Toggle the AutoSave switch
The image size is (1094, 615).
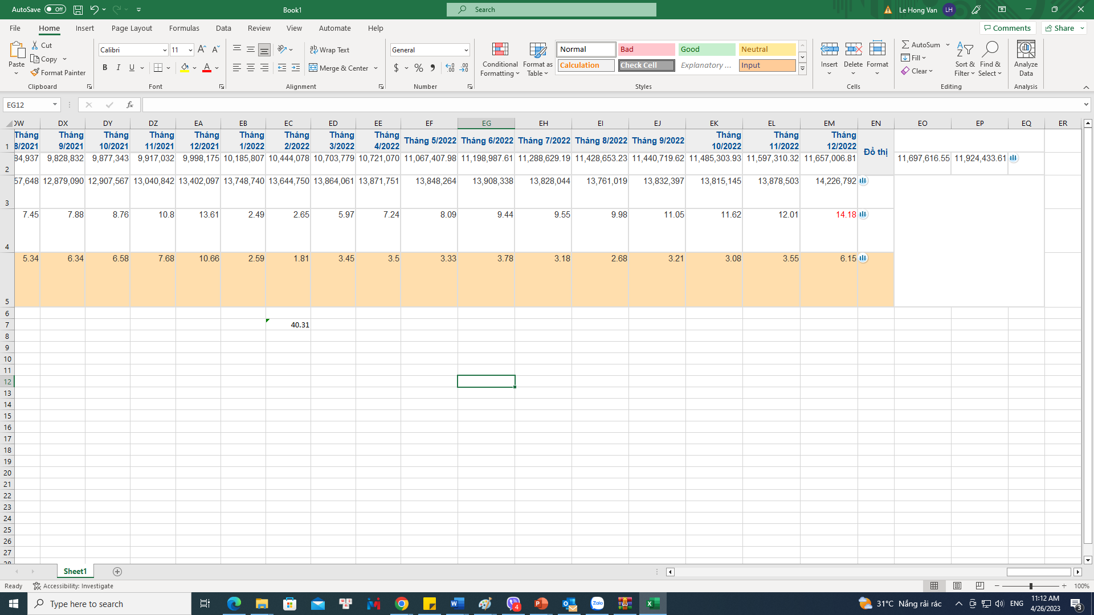pyautogui.click(x=55, y=9)
